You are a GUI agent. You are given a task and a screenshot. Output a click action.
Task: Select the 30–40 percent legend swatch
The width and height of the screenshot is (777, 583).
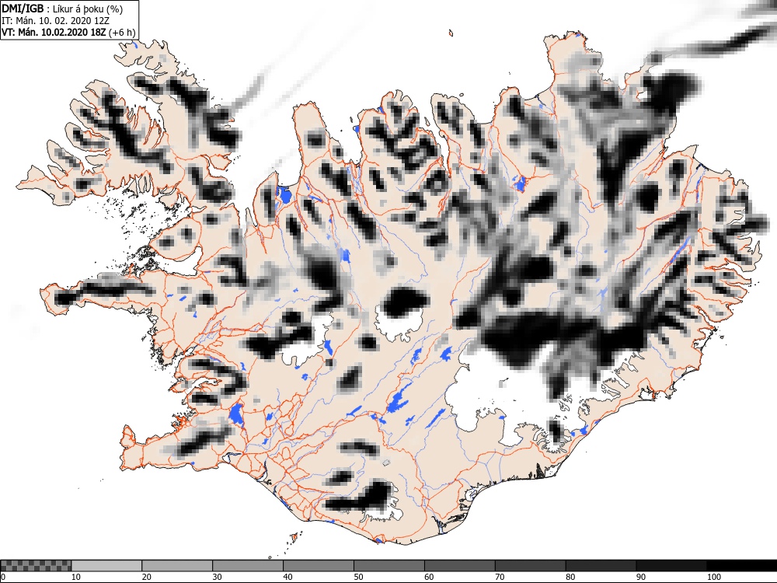coord(248,566)
